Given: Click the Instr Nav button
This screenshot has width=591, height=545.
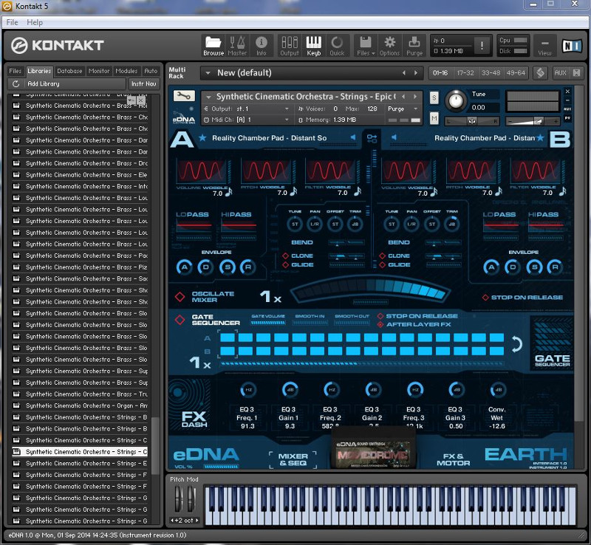Looking at the screenshot, I should [143, 83].
